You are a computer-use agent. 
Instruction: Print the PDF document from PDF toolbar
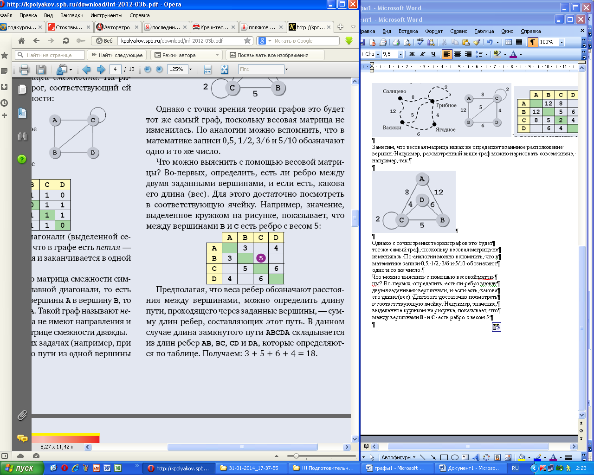pyautogui.click(x=25, y=70)
